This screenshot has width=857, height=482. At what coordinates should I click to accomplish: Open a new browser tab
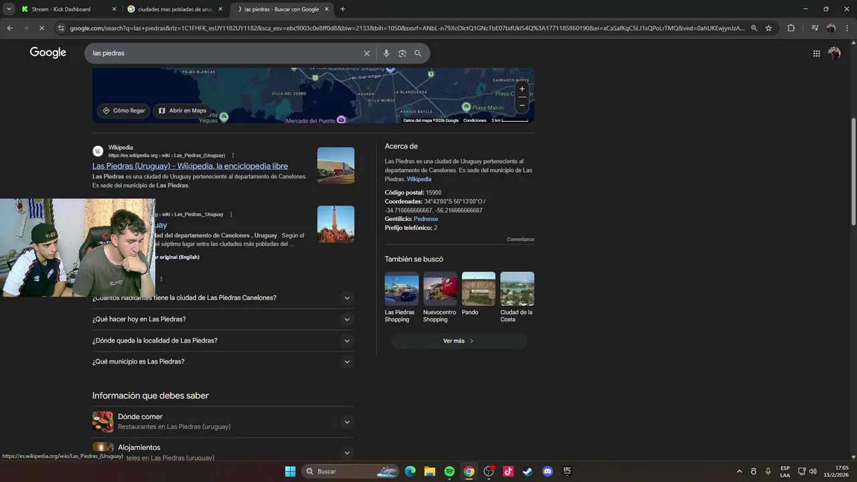(343, 9)
